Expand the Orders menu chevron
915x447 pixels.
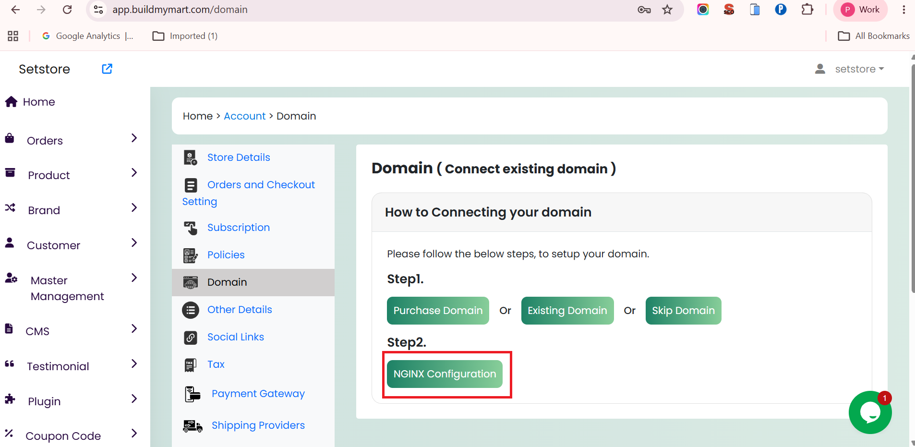coord(134,138)
